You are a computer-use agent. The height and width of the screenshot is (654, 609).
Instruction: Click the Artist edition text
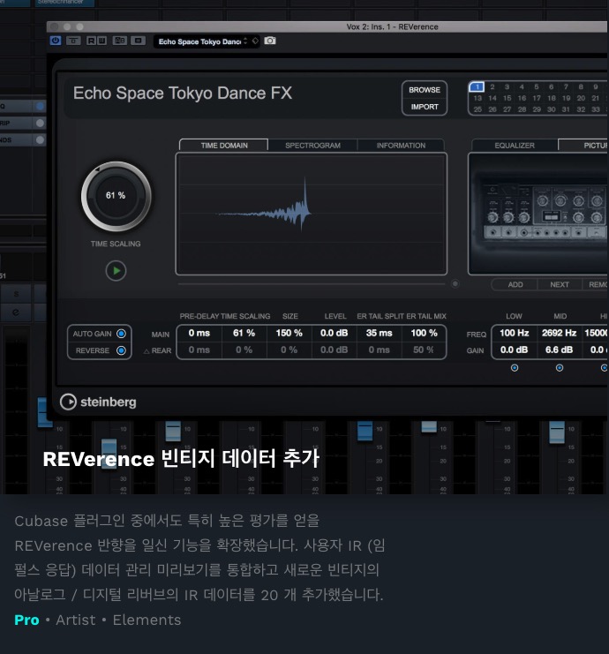pos(76,620)
